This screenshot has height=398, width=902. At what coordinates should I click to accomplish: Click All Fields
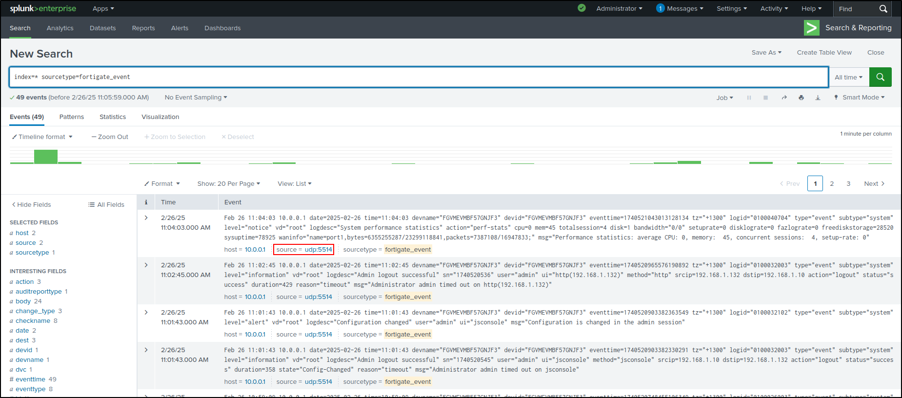point(106,205)
